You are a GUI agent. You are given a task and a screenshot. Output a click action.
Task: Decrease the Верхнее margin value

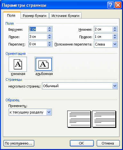pyautogui.click(x=49, y=30)
